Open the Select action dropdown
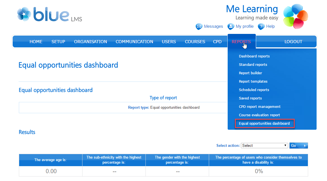Image resolution: width=327 pixels, height=181 pixels. (265, 145)
